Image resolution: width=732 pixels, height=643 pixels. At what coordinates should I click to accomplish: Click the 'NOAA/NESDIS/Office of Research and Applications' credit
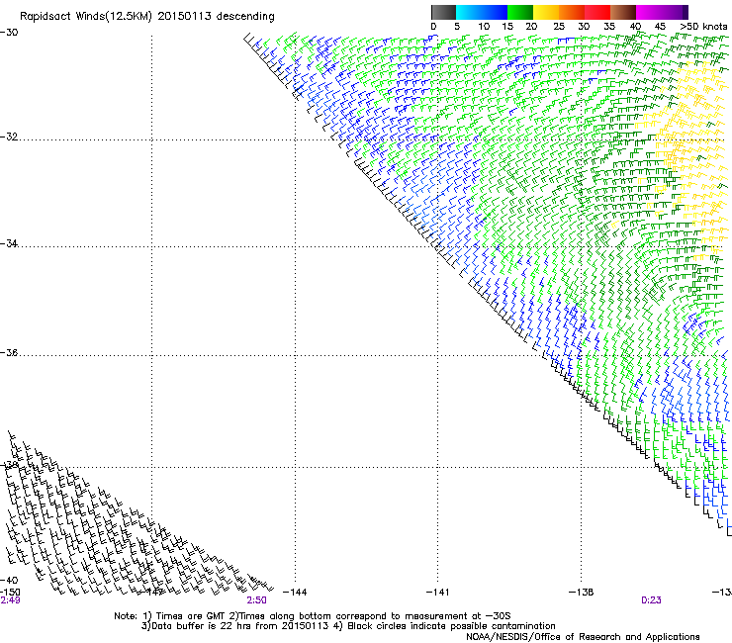583,637
